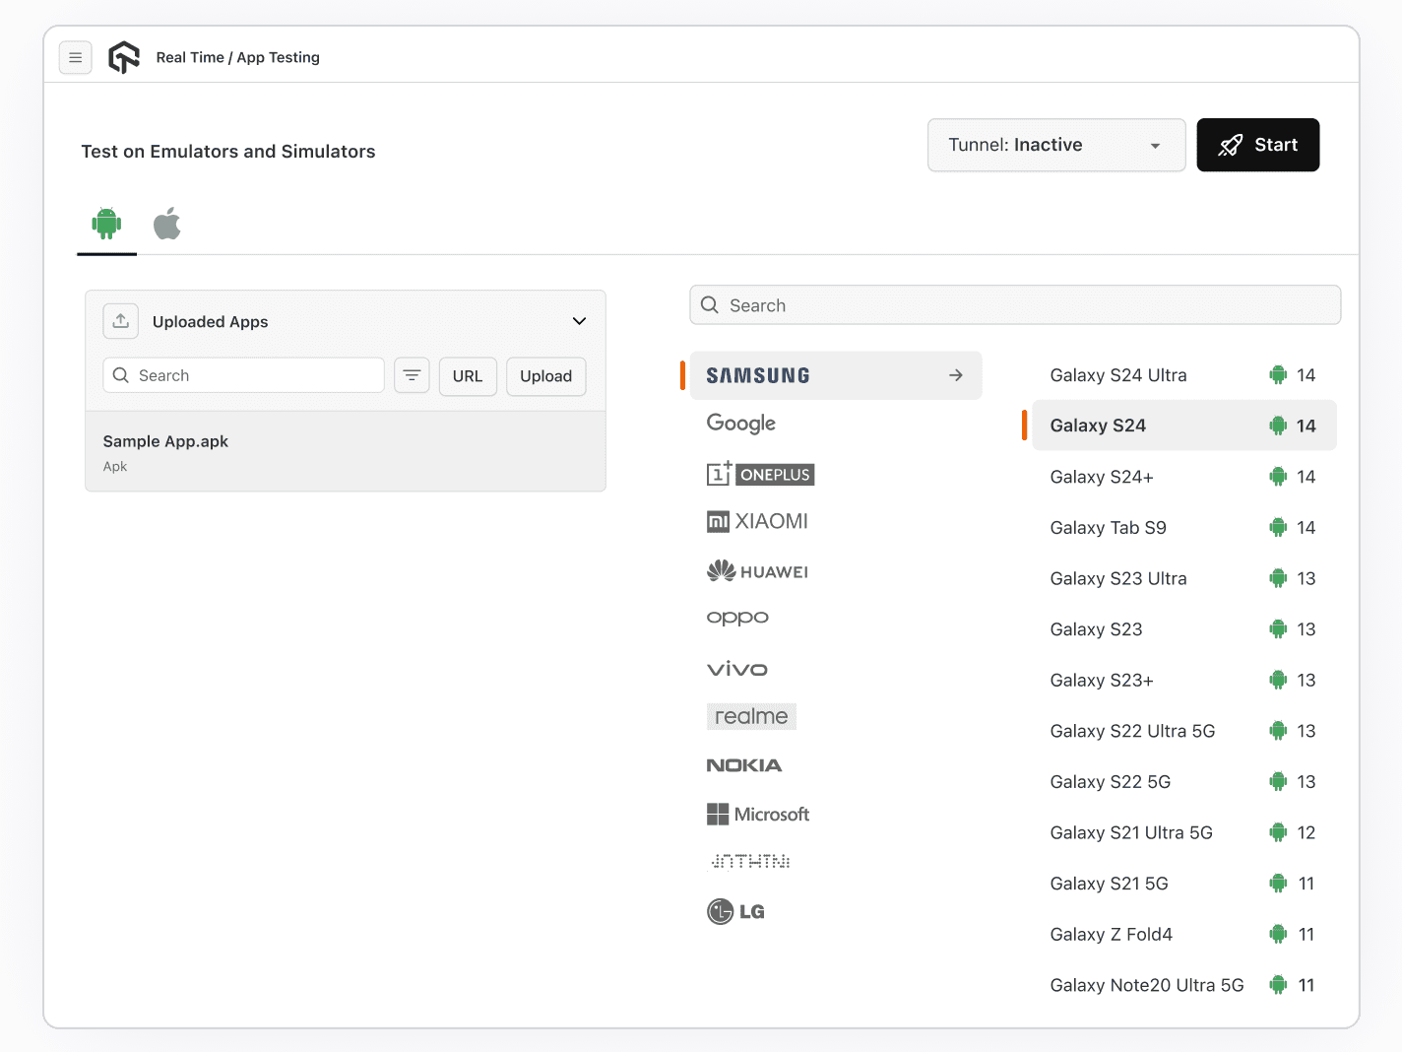Click the device search field
Screen dimensions: 1402x1052
[1014, 304]
